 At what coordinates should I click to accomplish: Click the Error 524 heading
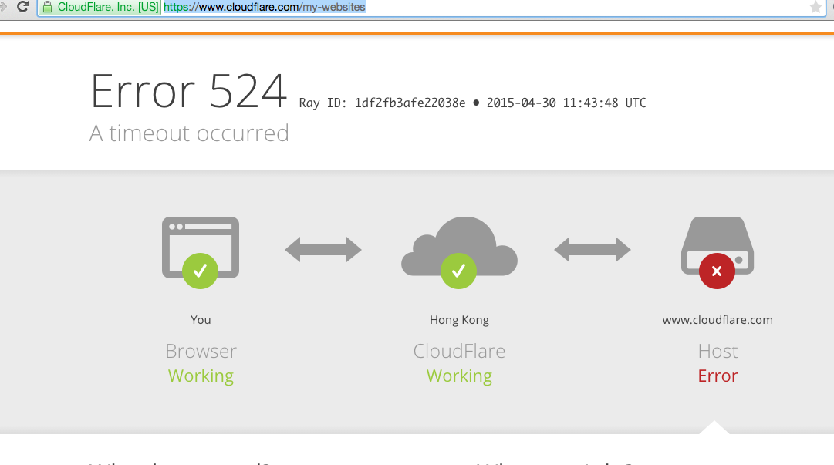click(189, 92)
